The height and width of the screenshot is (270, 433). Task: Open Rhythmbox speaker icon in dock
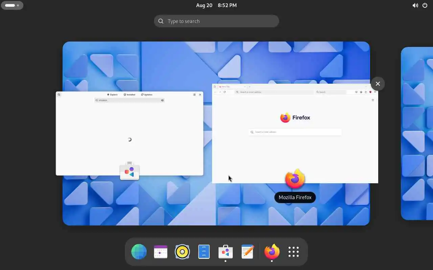pos(182,252)
